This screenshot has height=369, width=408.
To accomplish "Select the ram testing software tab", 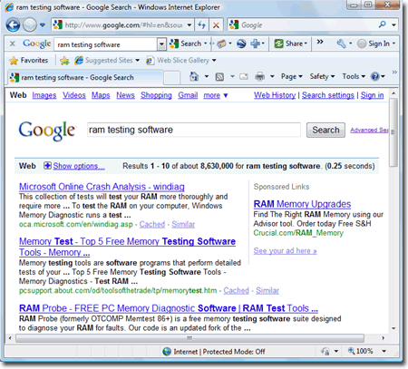I will click(84, 78).
